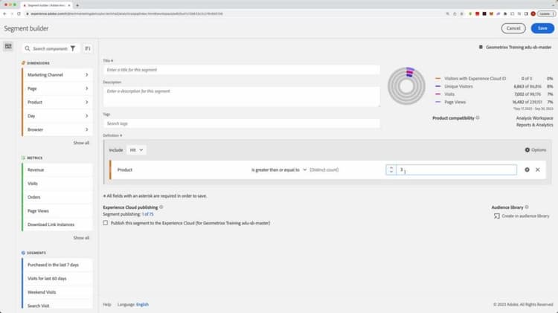Click the segment preview donut chart
The width and height of the screenshot is (558, 313).
(406, 85)
